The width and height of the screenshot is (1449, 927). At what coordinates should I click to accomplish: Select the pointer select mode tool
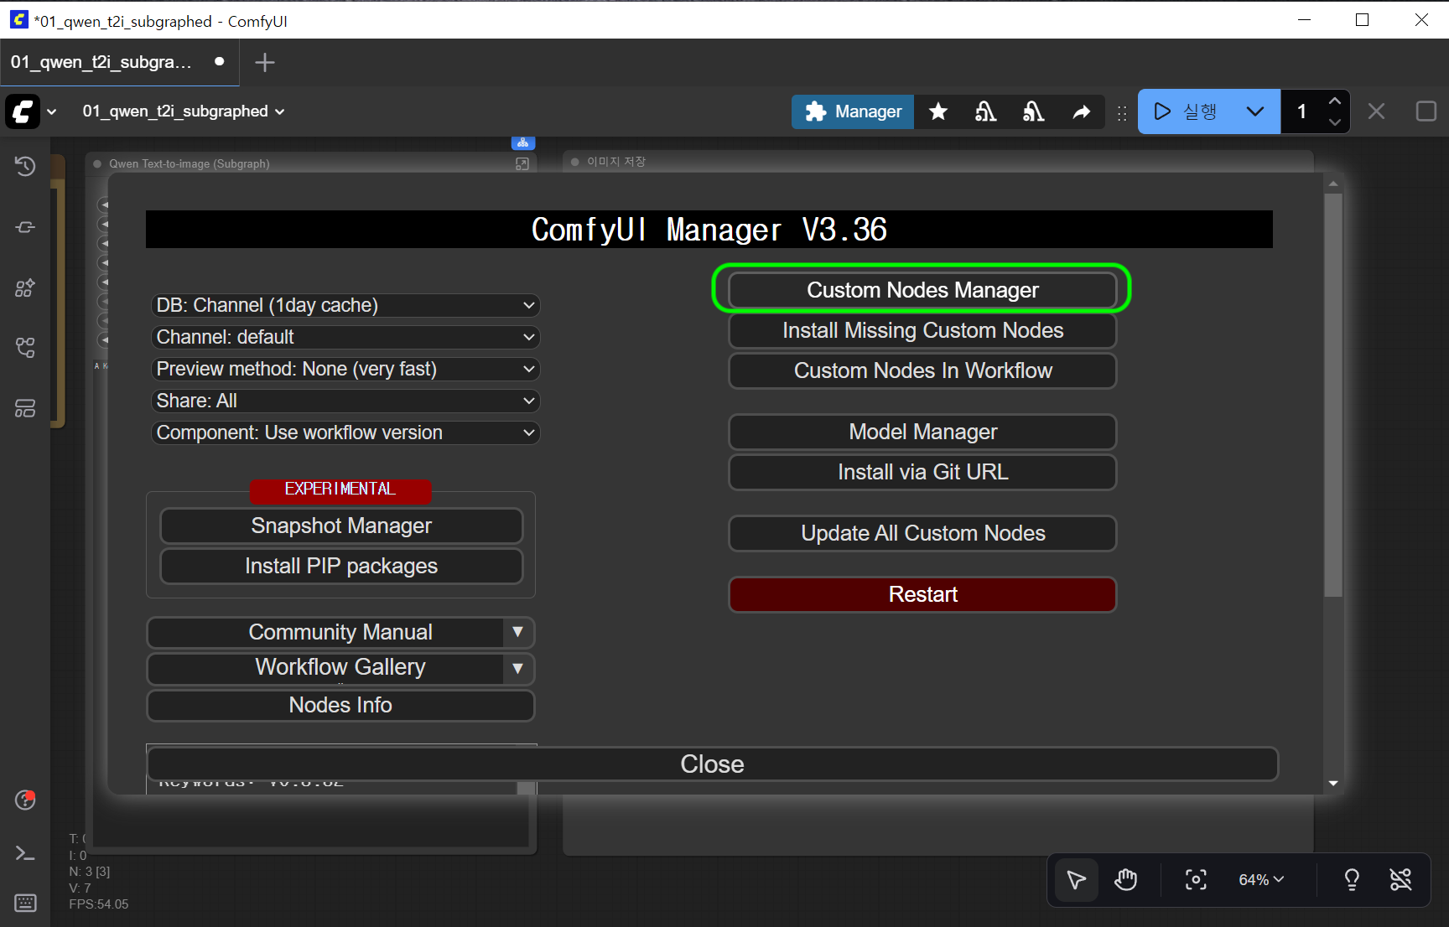tap(1077, 879)
